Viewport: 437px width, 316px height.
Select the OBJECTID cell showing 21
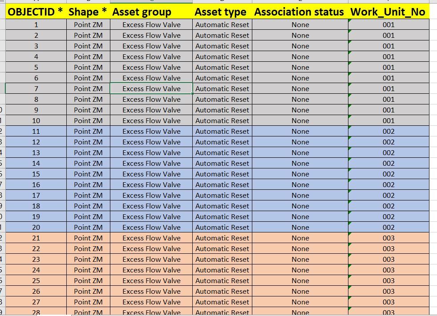click(x=36, y=238)
